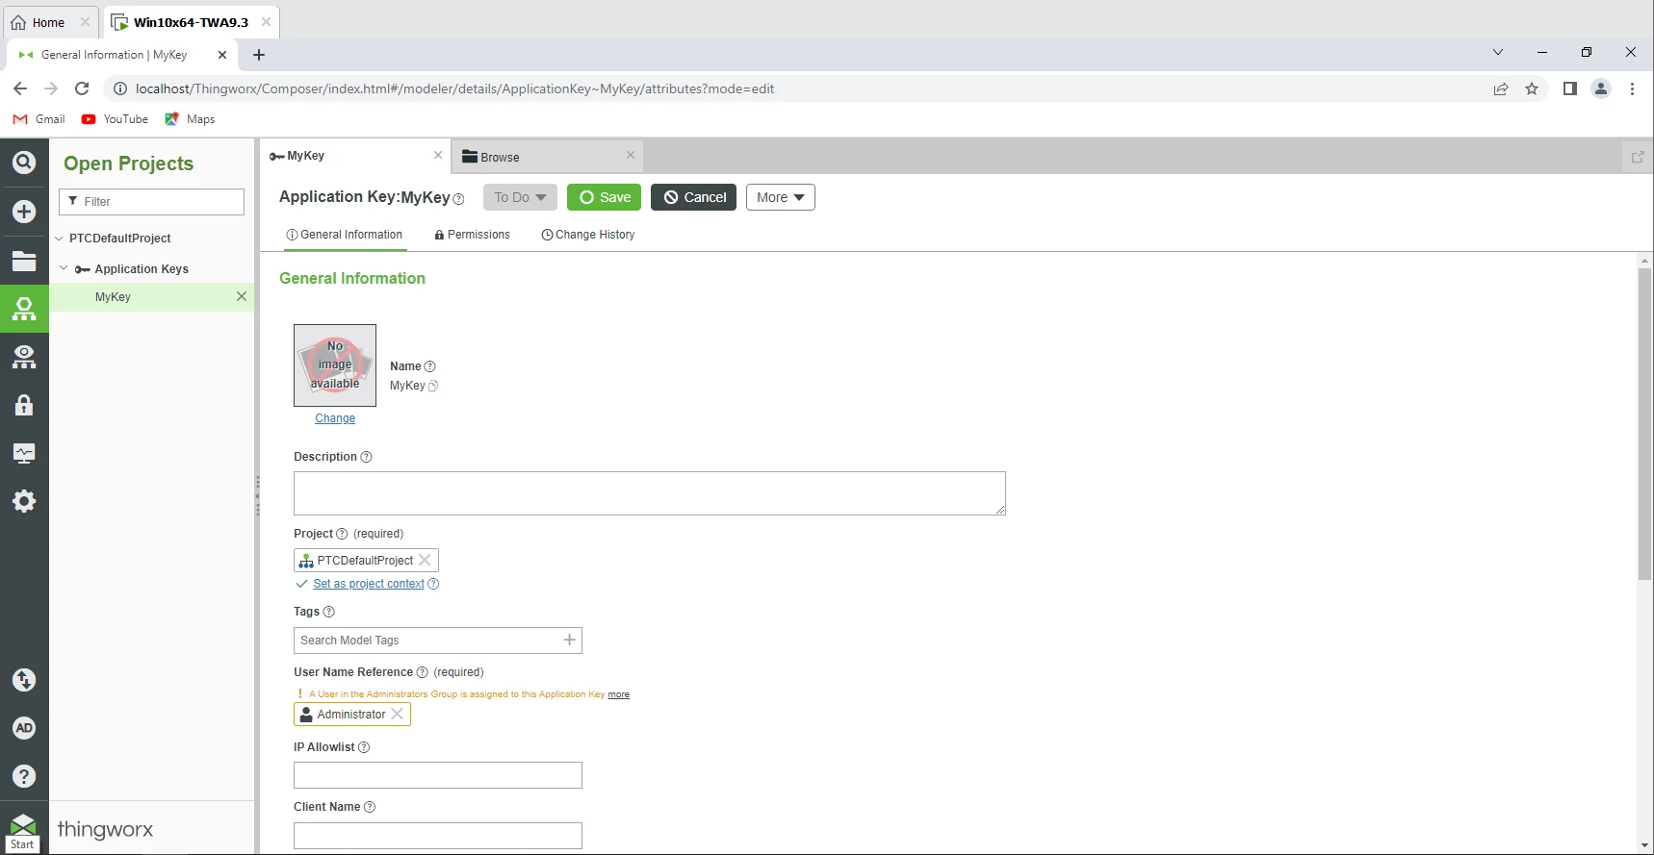The height and width of the screenshot is (855, 1654).
Task: Click the AD icon in sidebar
Action: [24, 728]
